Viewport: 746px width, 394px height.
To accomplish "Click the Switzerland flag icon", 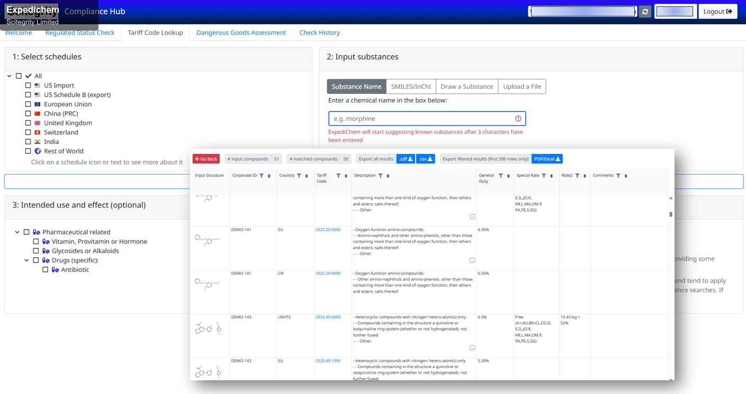I will pos(37,132).
